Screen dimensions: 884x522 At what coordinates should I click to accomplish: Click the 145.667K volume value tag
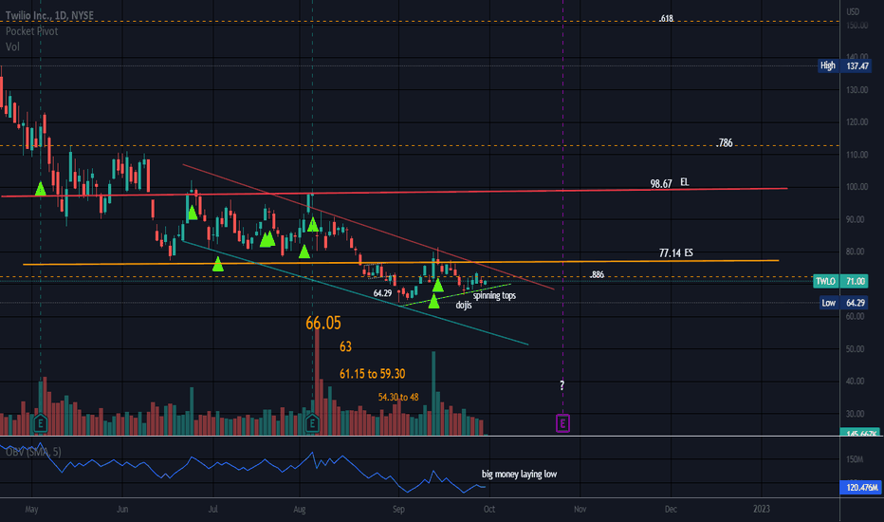click(x=860, y=433)
